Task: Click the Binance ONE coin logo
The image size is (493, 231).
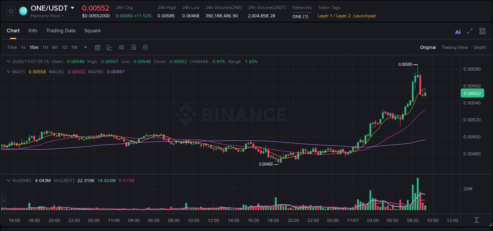Action: point(23,11)
